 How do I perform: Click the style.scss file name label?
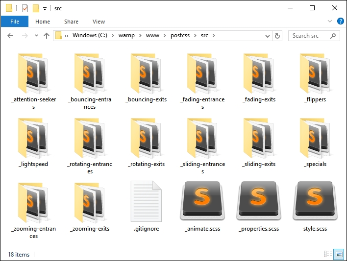315,229
